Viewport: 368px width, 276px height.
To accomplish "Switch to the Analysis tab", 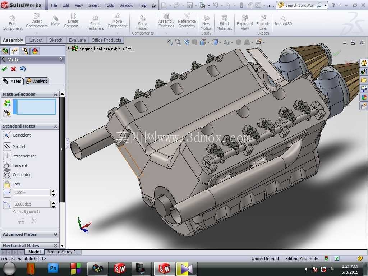I will pyautogui.click(x=37, y=81).
